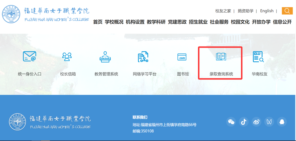Click the postal code 邮编:350108

click(x=143, y=131)
